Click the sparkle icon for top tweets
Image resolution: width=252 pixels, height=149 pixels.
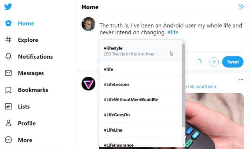241,7
